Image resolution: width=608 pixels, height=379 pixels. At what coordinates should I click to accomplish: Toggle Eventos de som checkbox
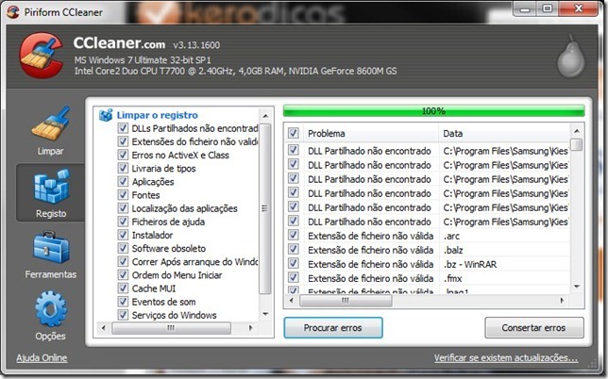point(123,302)
